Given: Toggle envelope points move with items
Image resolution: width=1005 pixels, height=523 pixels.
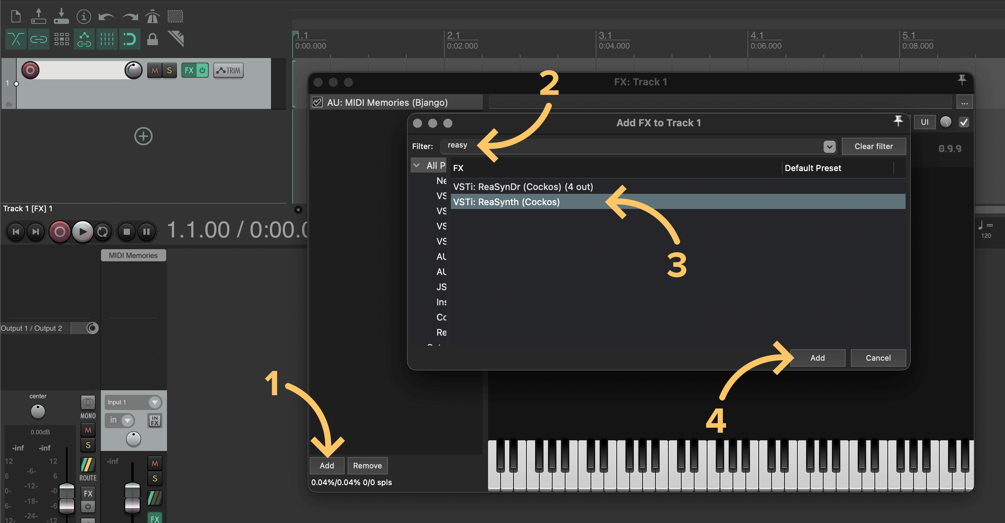Looking at the screenshot, I should click(84, 39).
